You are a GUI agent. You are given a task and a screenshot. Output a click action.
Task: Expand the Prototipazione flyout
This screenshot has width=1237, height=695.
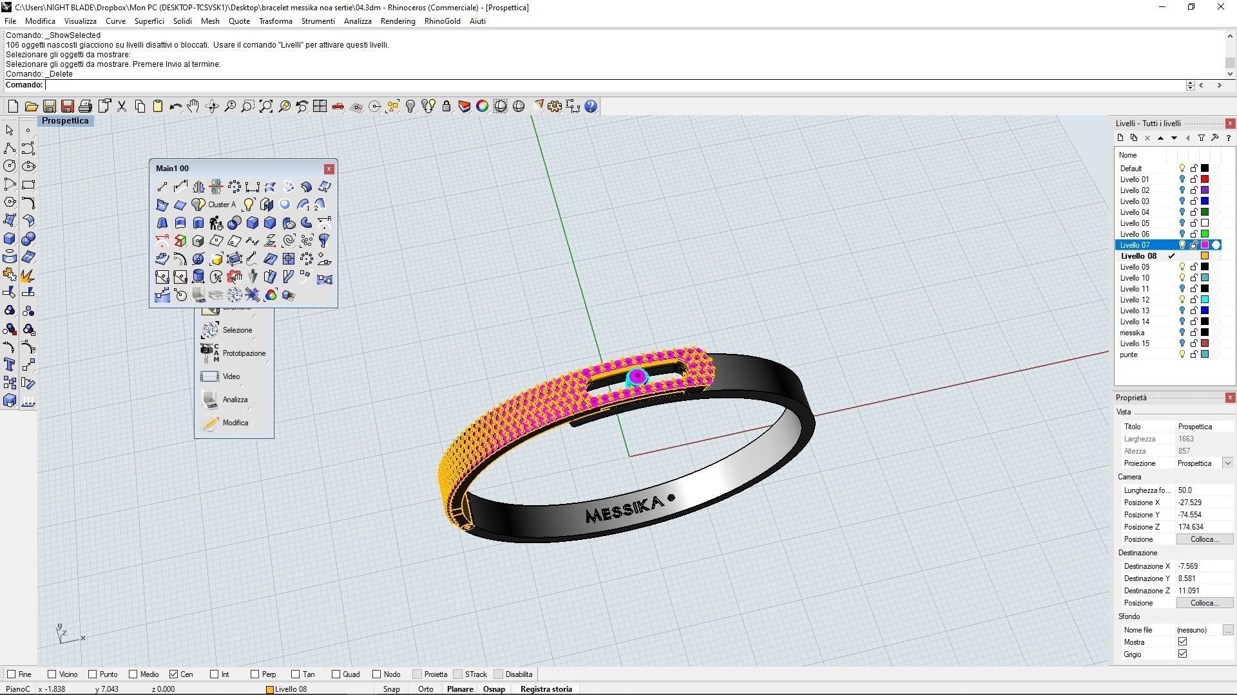[x=234, y=353]
